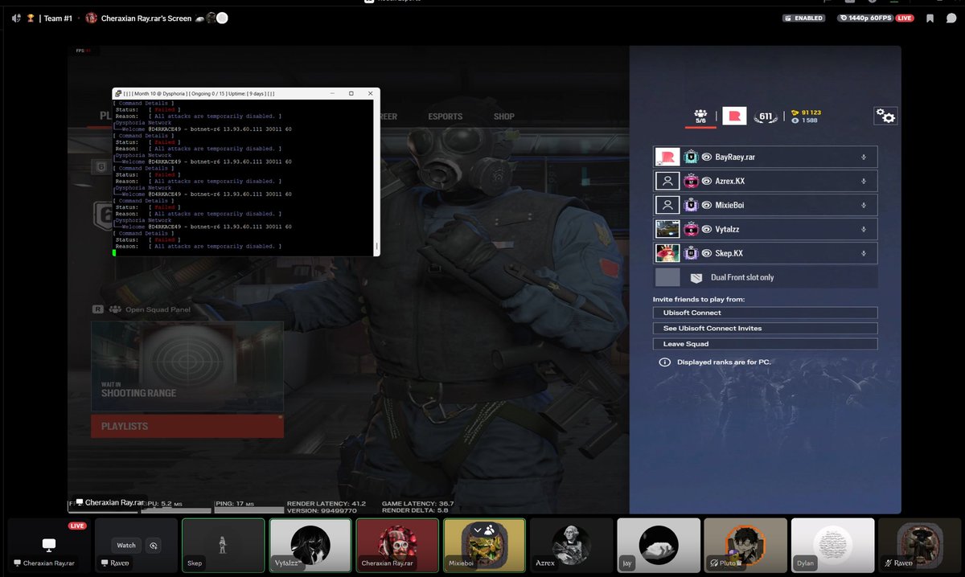Click the bookmark icon in top bar
Screen dimensions: 965x577
pos(930,18)
